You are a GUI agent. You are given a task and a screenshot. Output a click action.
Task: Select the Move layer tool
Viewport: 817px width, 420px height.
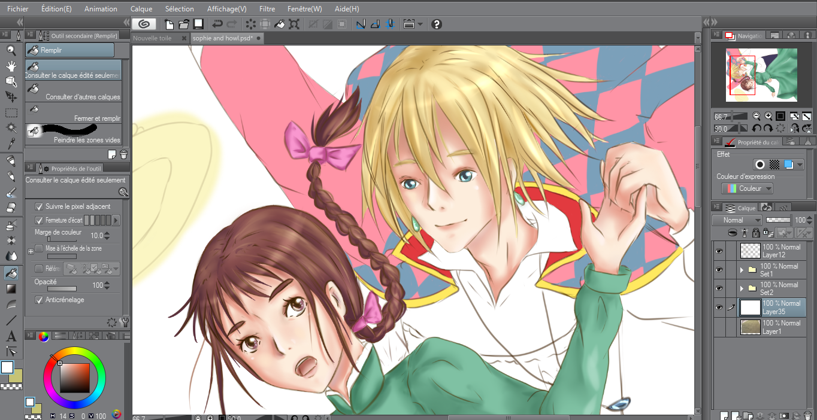pyautogui.click(x=11, y=97)
